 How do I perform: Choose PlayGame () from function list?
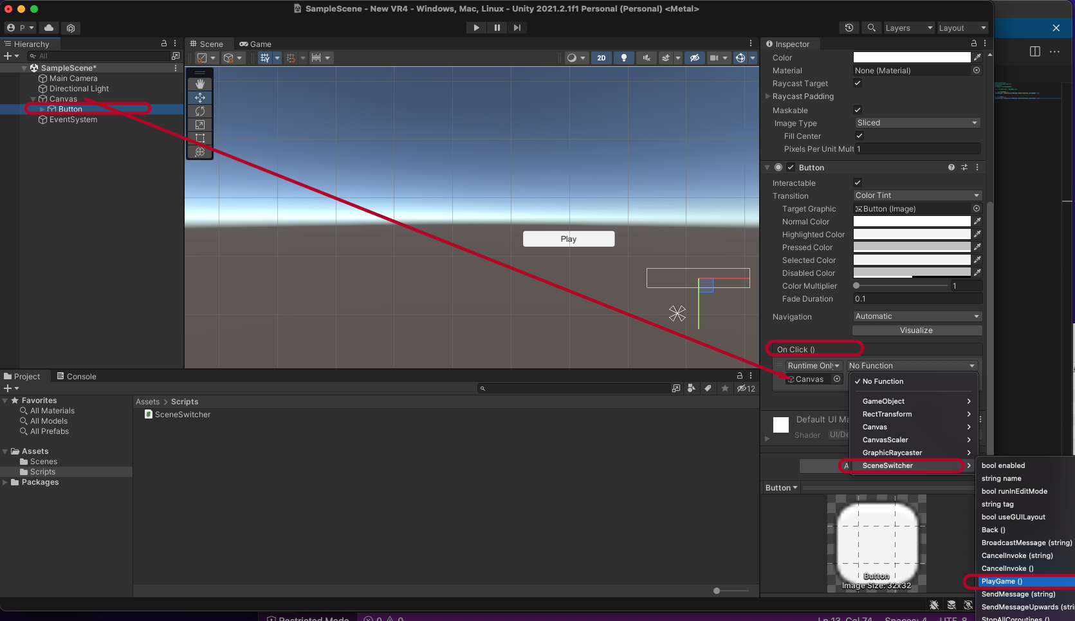coord(1025,581)
